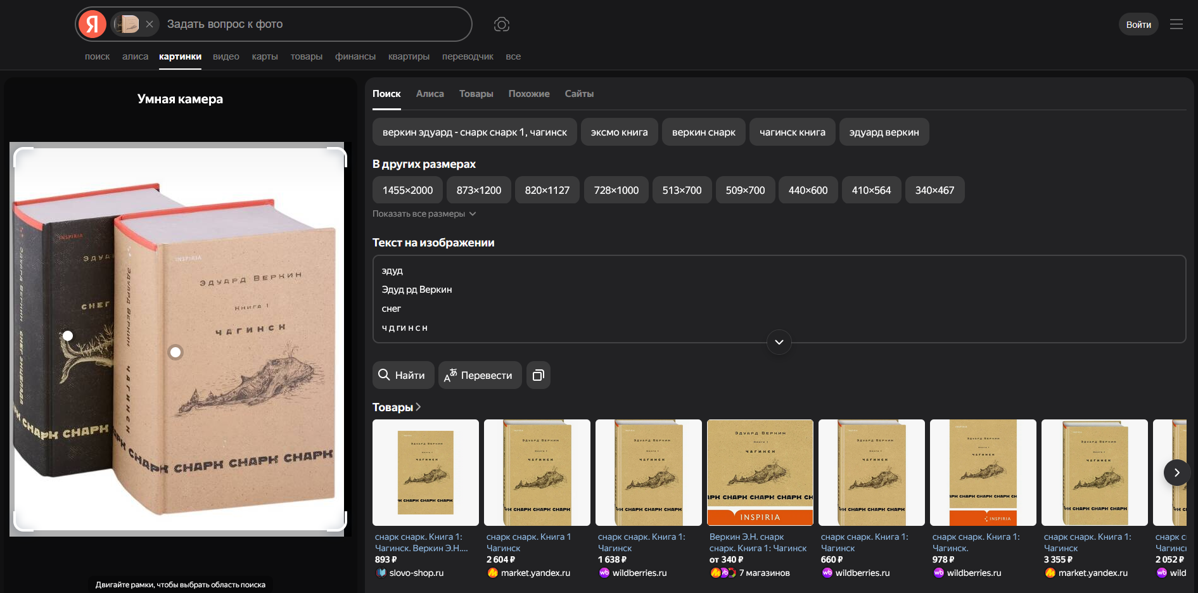Choose the 410×564 image size
This screenshot has width=1198, height=593.
[872, 190]
